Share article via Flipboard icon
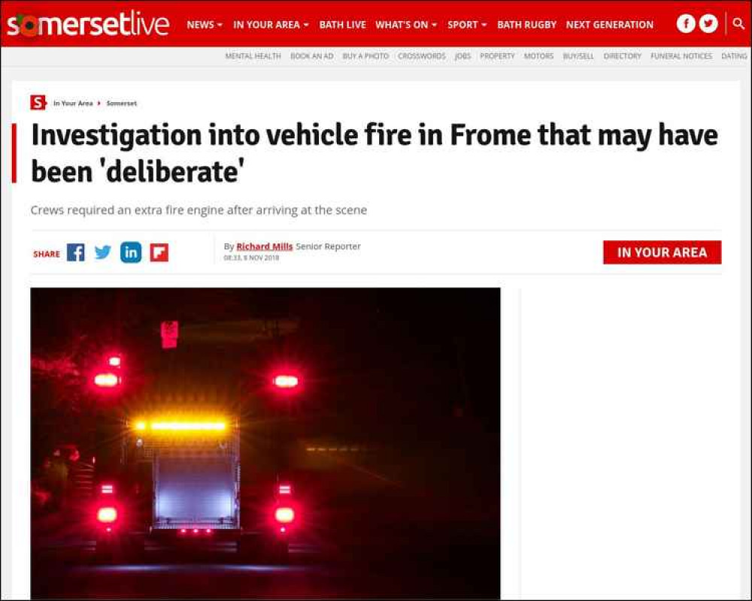This screenshot has height=601, width=752. coord(159,252)
